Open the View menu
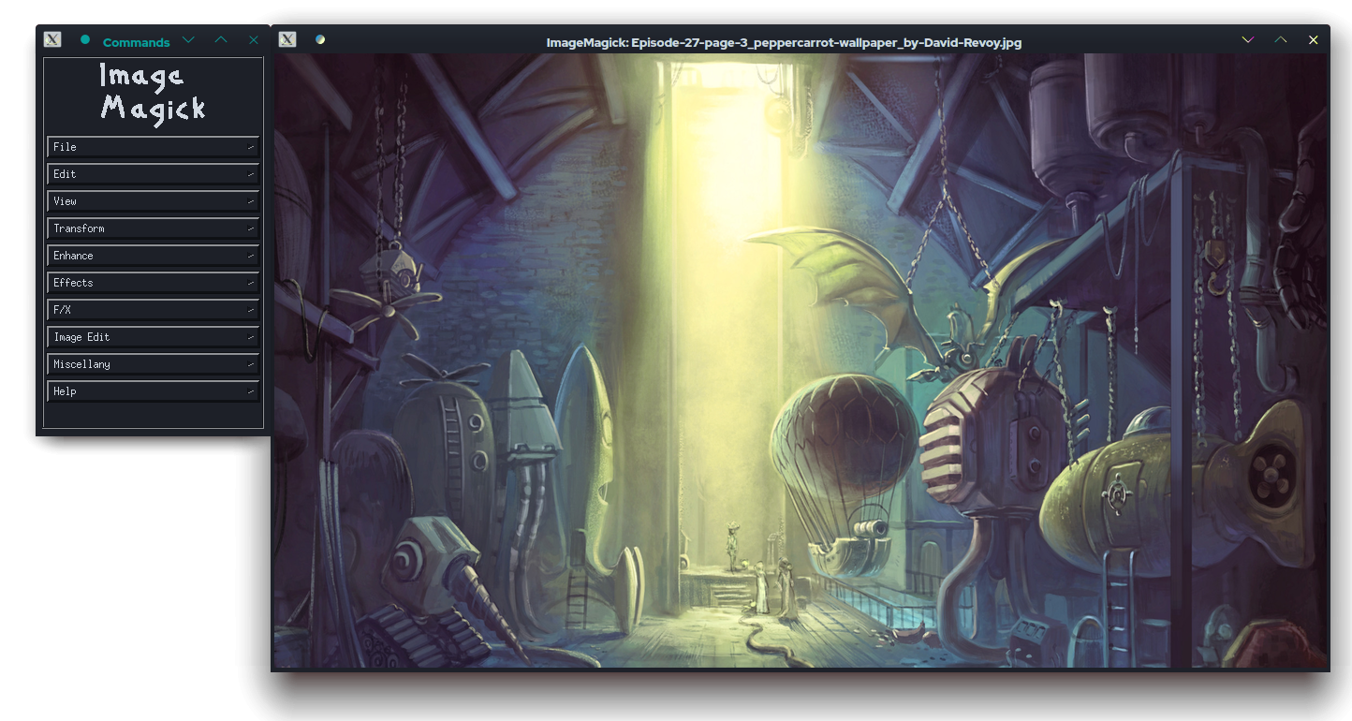 click(153, 201)
